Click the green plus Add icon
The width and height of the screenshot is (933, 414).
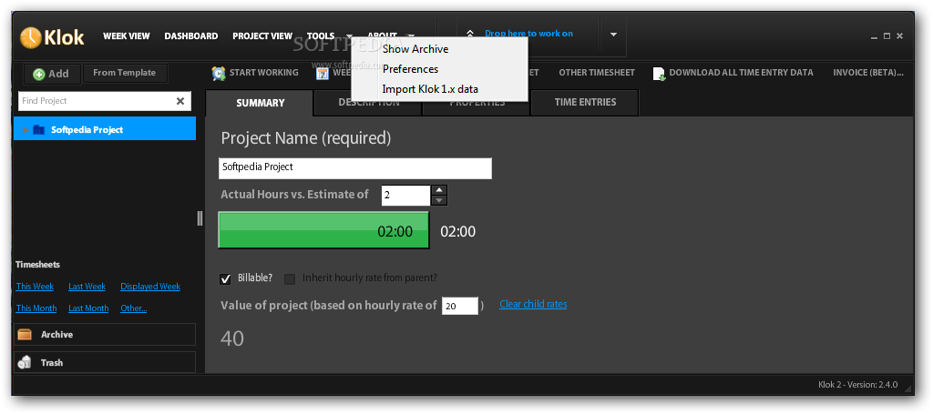point(39,75)
